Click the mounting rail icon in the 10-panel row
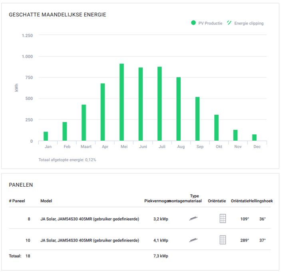Viewport: 281px width, 273px height. point(193,240)
